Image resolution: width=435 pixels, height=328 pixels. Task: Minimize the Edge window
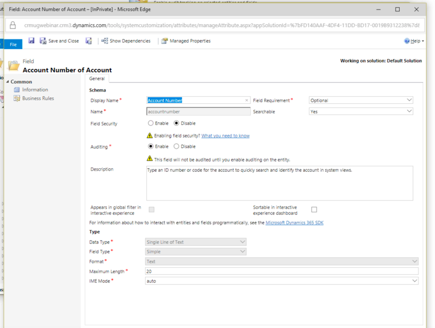point(378,9)
